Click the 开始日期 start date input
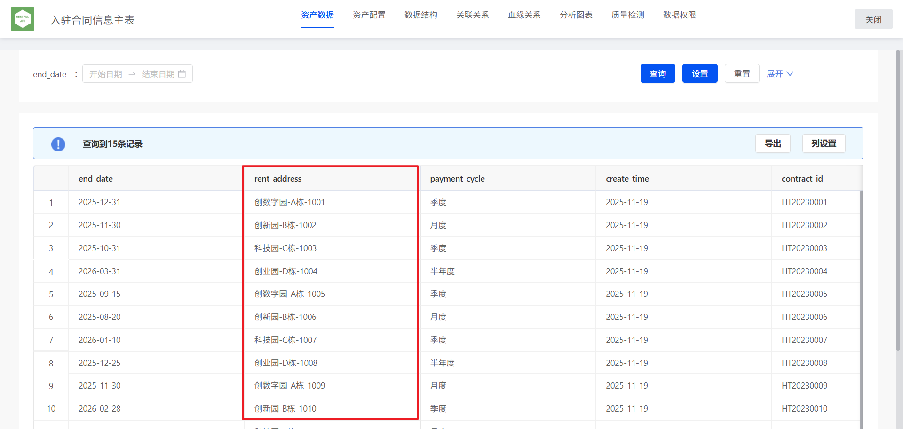903x429 pixels. [x=106, y=74]
